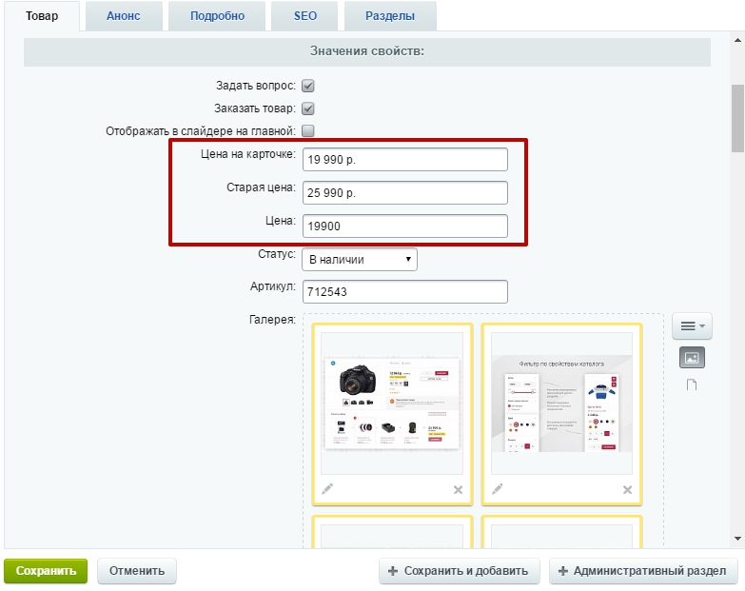Image resolution: width=745 pixels, height=591 pixels.
Task: Click the scrollbar up arrow
Action: click(737, 41)
